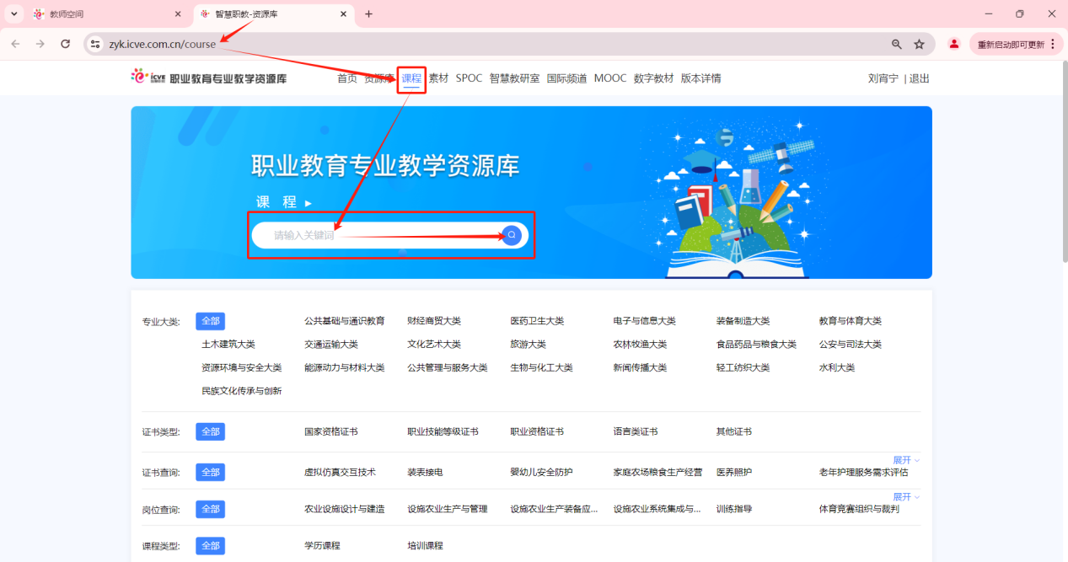Select the 医药卫生大类 category link
Viewport: 1068px width, 562px height.
(537, 320)
